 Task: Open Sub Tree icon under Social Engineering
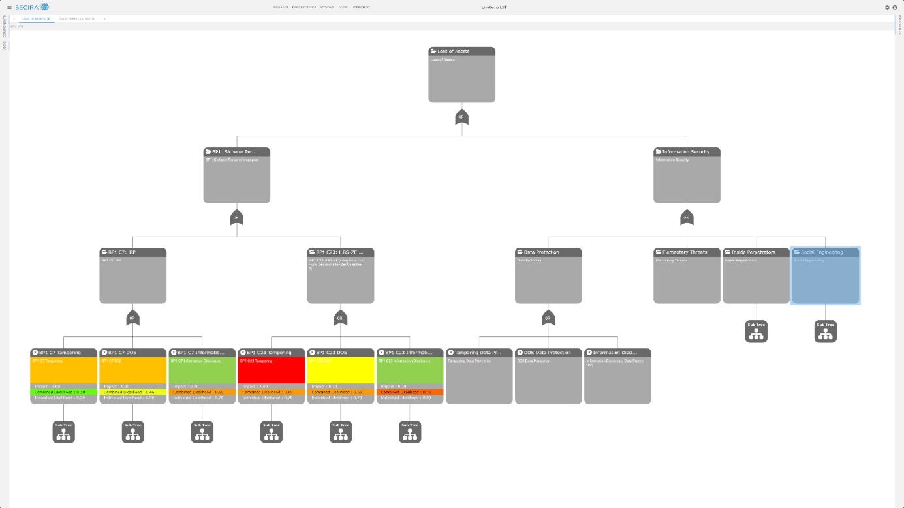(825, 331)
